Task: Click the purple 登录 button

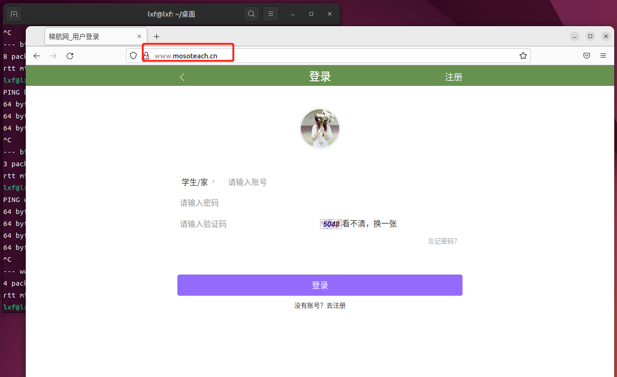Action: 320,285
